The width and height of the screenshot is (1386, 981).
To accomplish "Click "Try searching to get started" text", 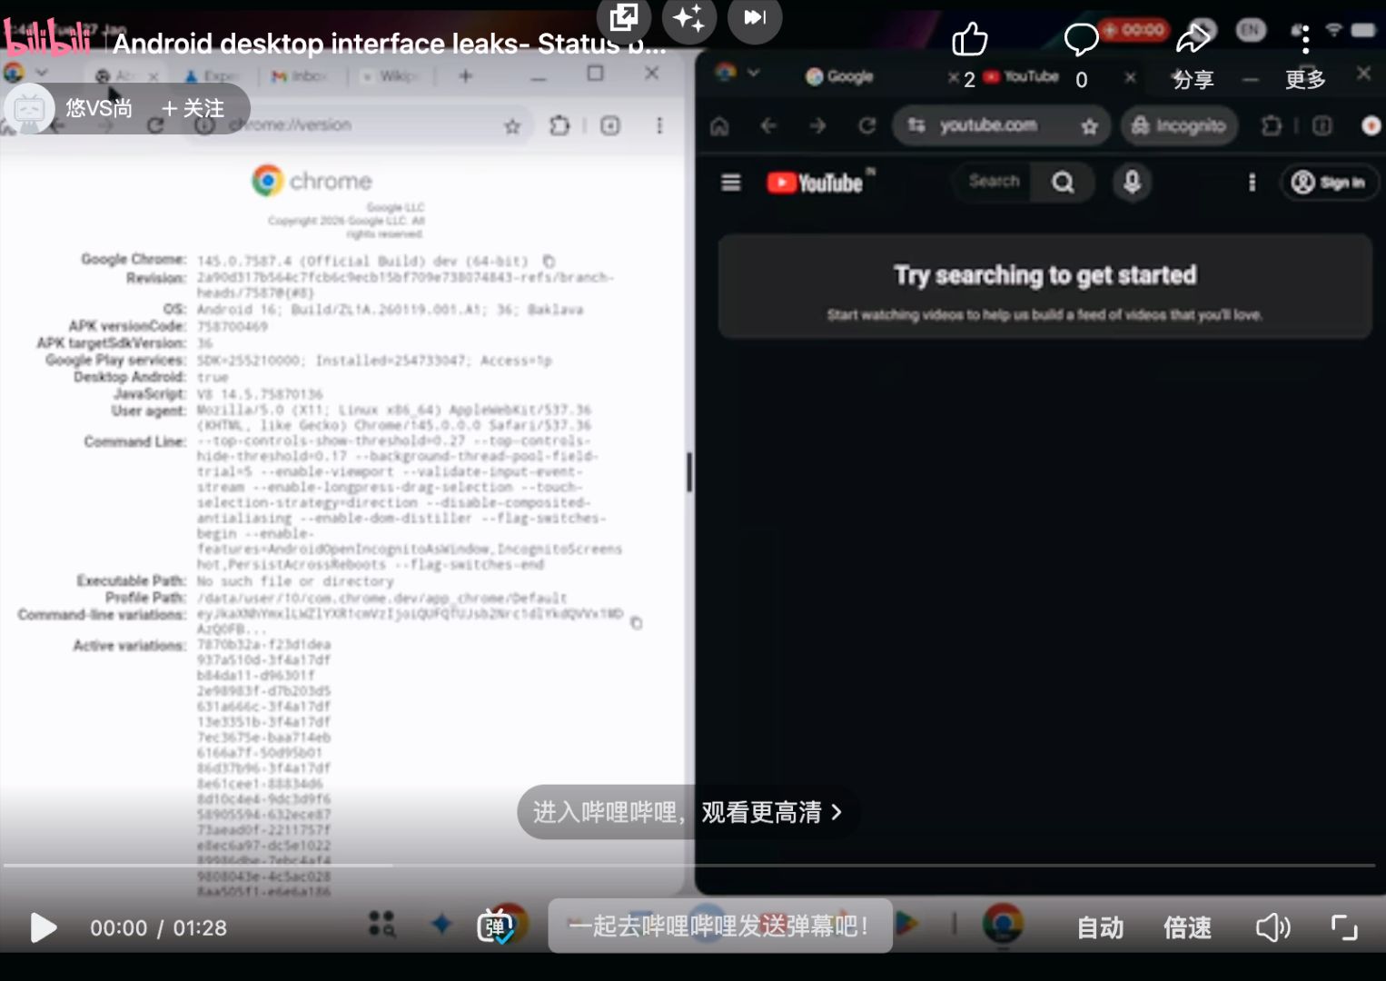I will [1044, 275].
